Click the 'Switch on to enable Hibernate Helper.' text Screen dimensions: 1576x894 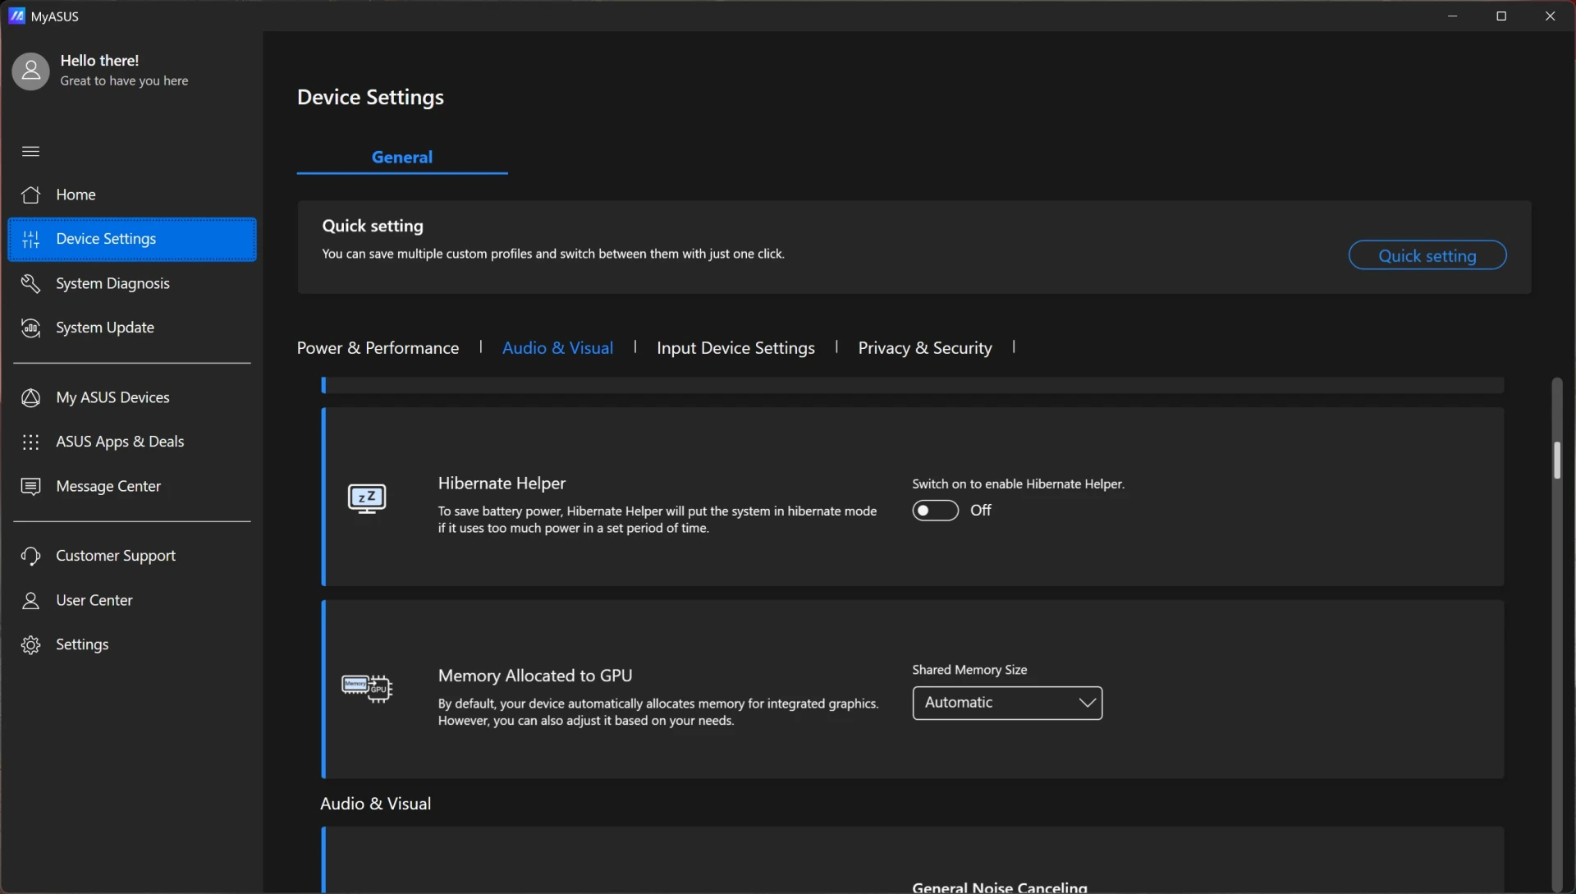1018,484
